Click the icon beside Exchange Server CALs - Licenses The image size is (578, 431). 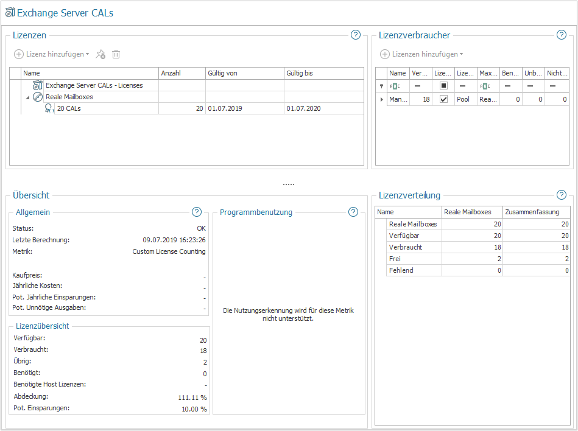click(38, 85)
